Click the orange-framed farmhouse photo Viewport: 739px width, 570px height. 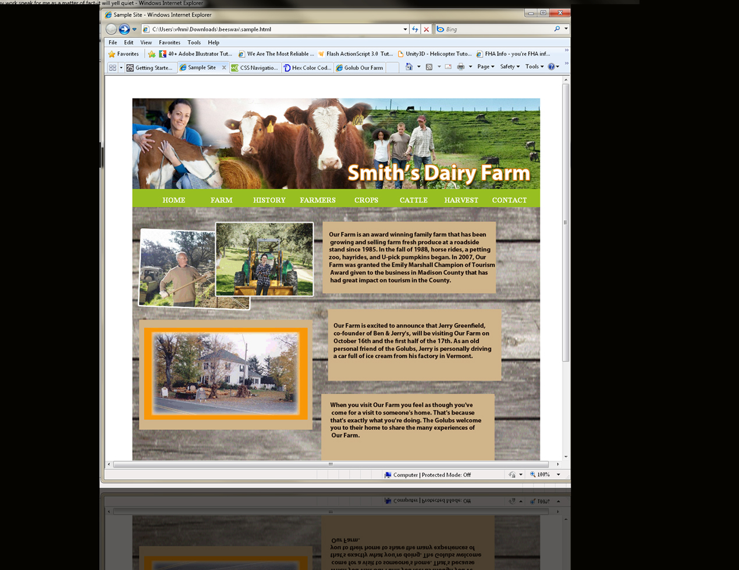[x=226, y=374]
